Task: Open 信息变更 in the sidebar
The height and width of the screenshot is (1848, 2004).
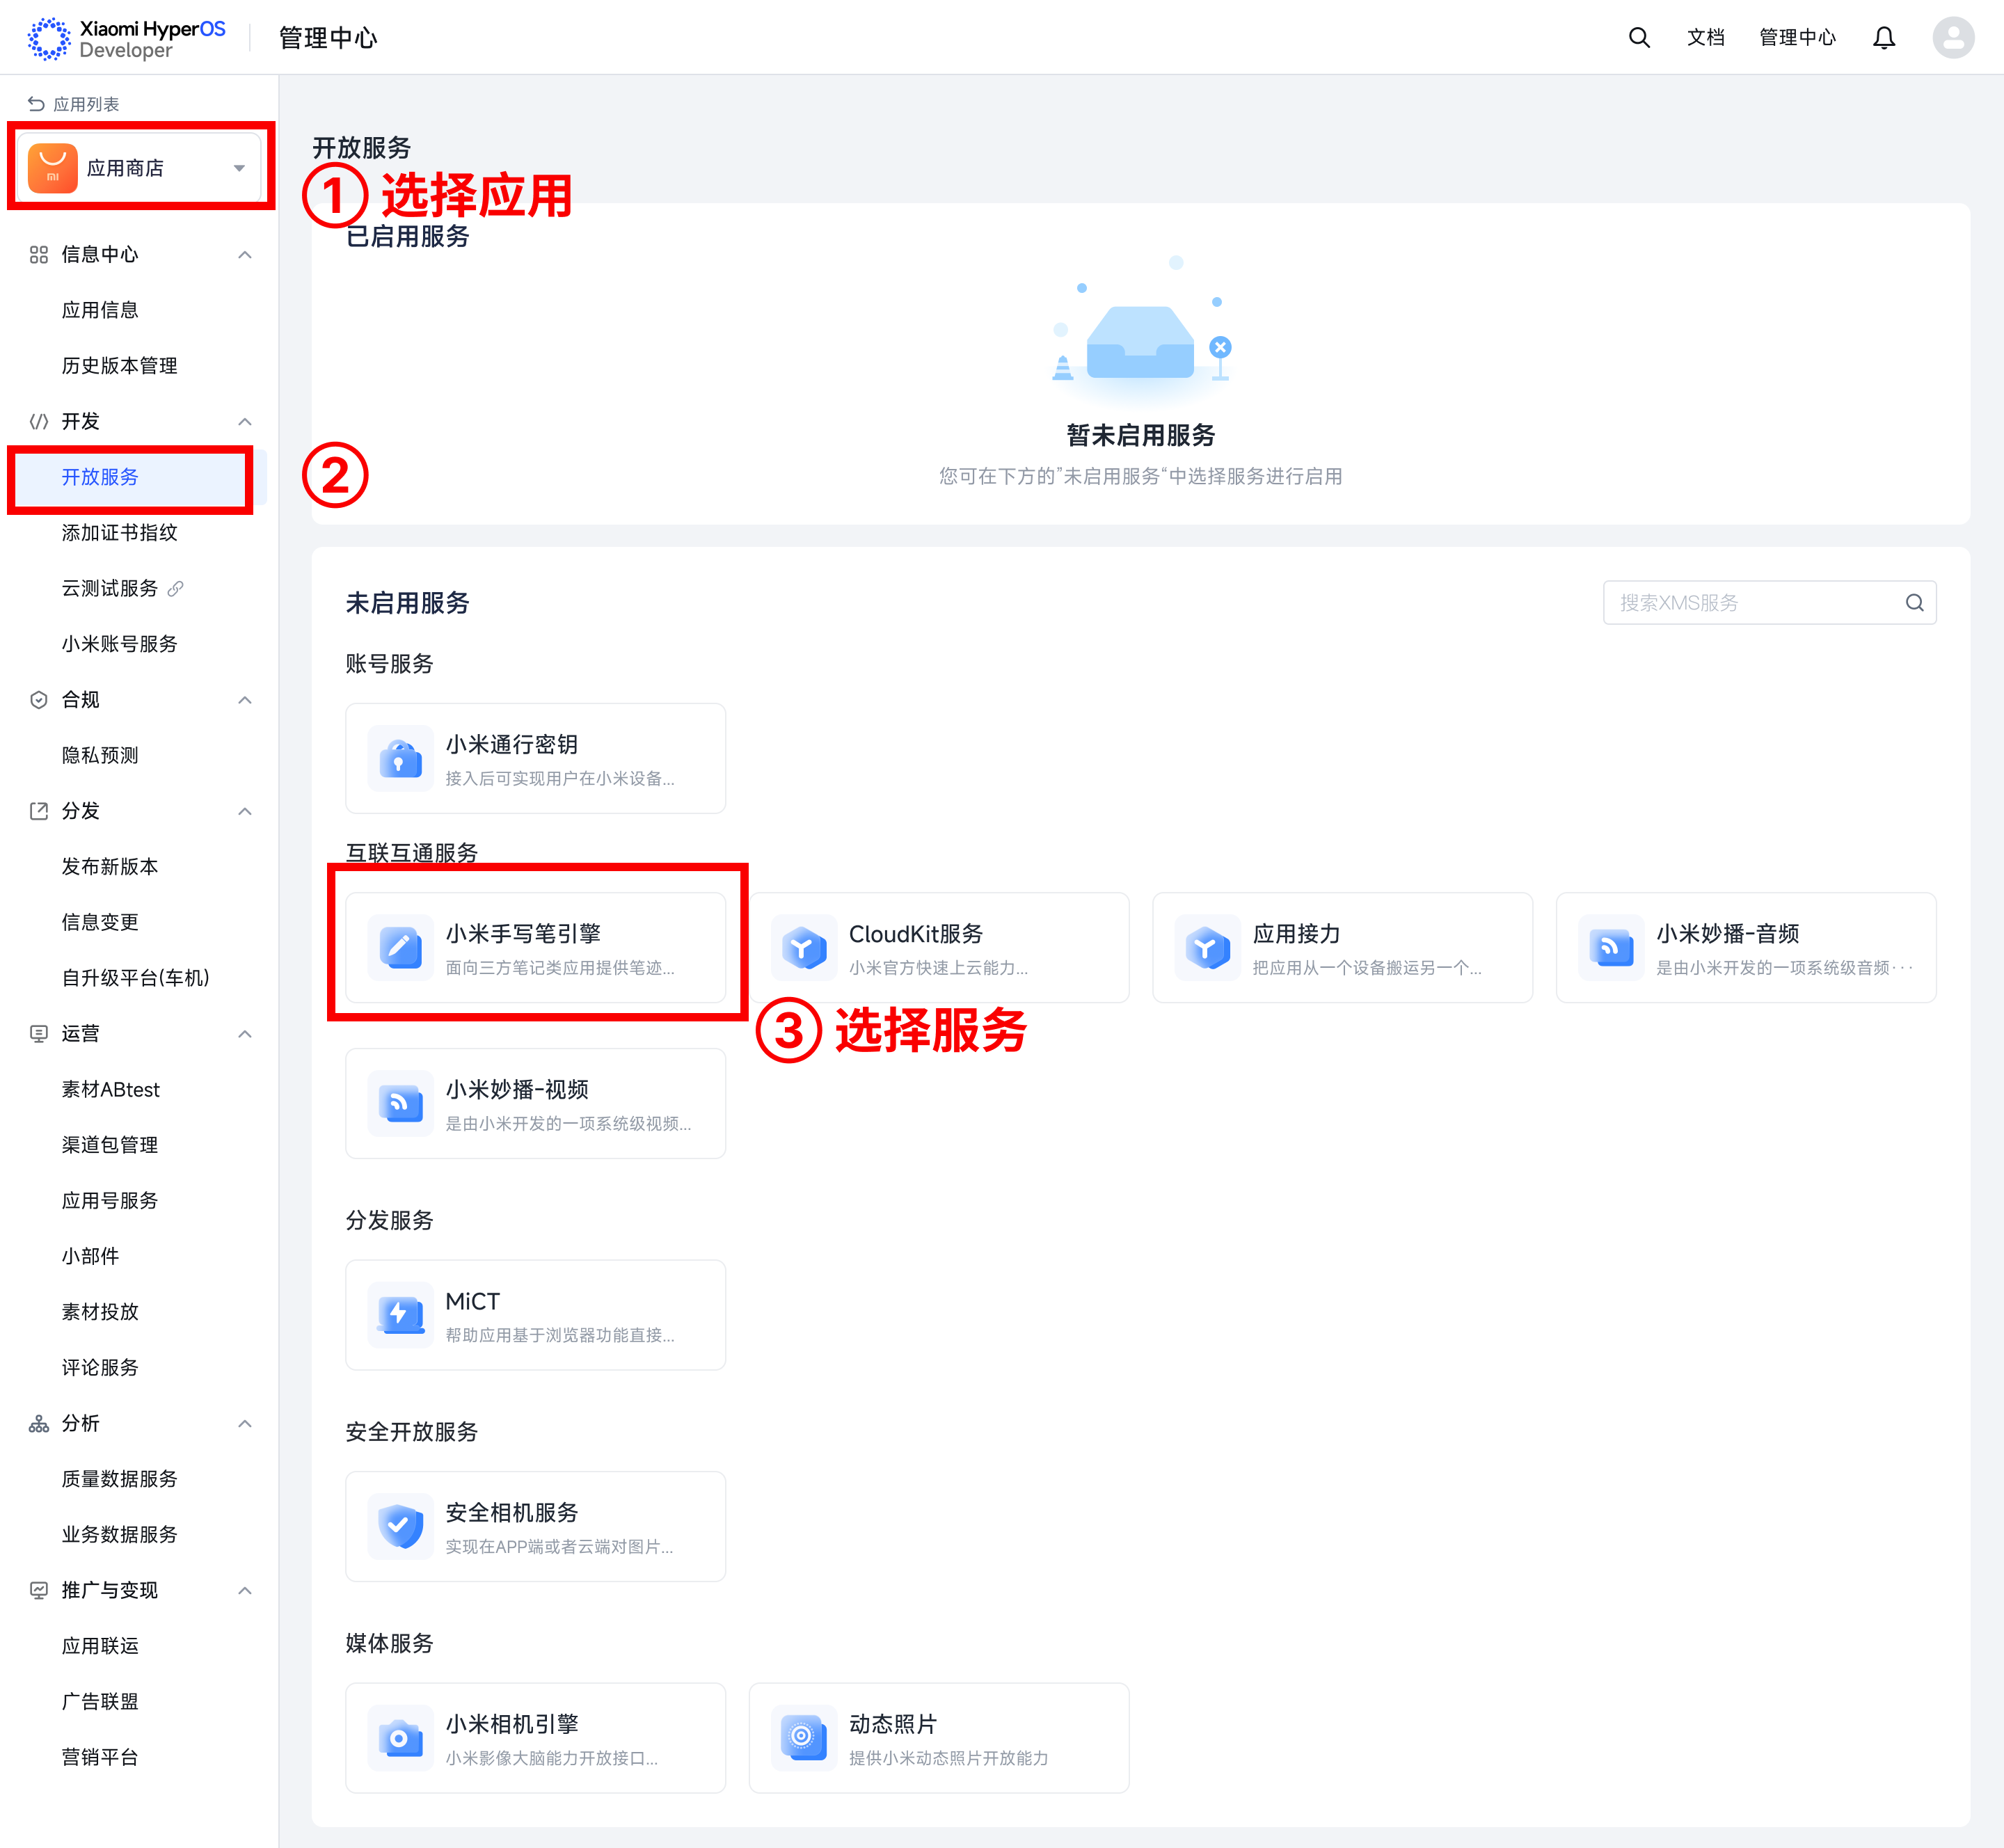Action: tap(100, 922)
